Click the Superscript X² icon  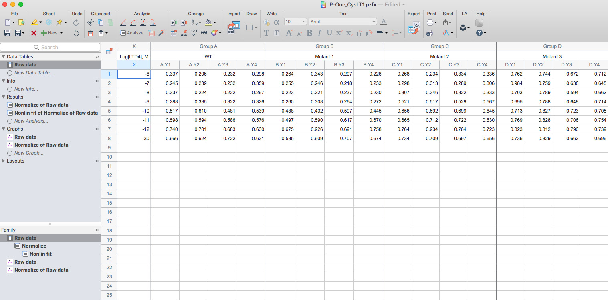point(339,33)
